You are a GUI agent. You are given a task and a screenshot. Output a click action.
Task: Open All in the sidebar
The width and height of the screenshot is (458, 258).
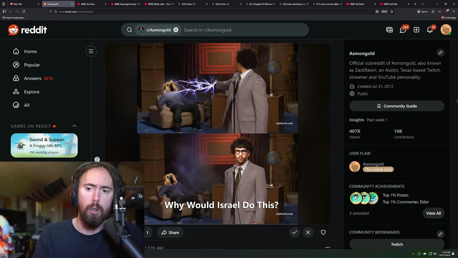pos(26,105)
